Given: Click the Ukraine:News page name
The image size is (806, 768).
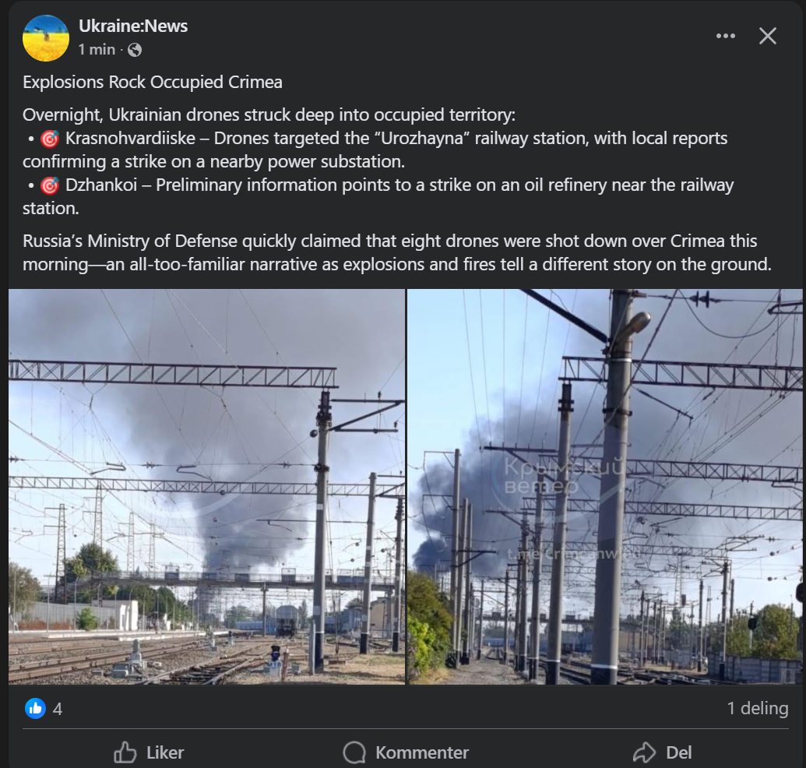Looking at the screenshot, I should pos(133,26).
